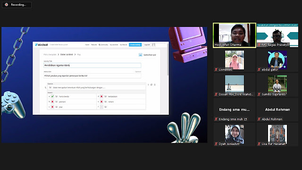
Task: Click muted microphone icon for Sumito Suprianto
Action: click(259, 94)
